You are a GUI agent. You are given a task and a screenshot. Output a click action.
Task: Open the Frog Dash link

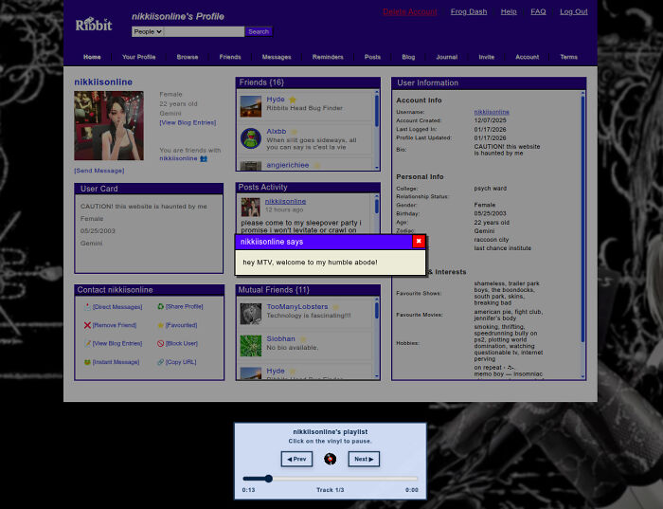tap(469, 11)
